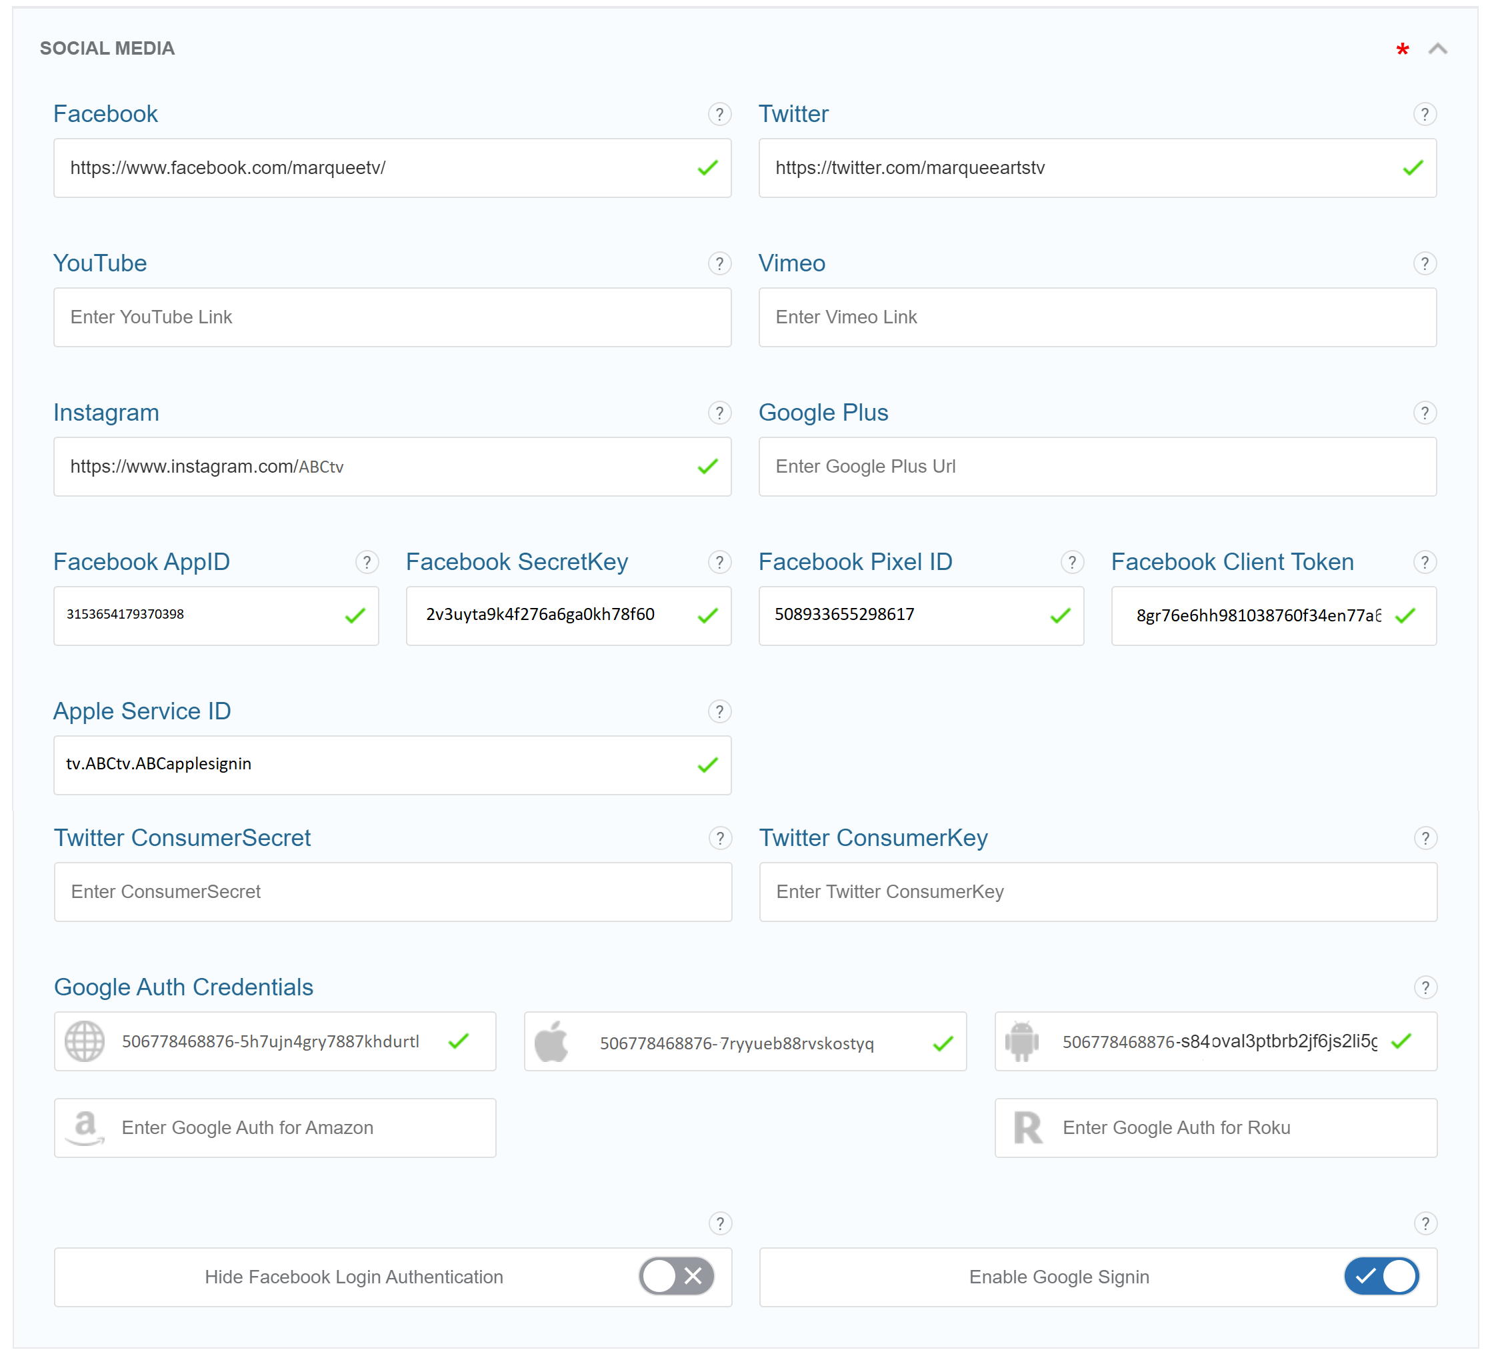1488x1356 pixels.
Task: Focus the Enter Vimeo Link field
Action: pyautogui.click(x=1097, y=317)
